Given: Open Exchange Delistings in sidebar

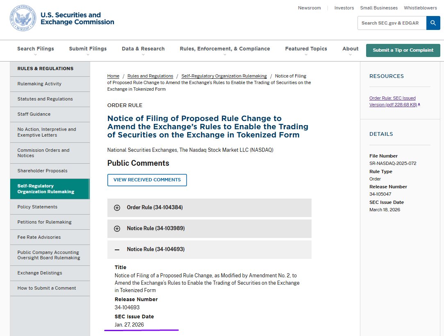Looking at the screenshot, I should (50, 273).
